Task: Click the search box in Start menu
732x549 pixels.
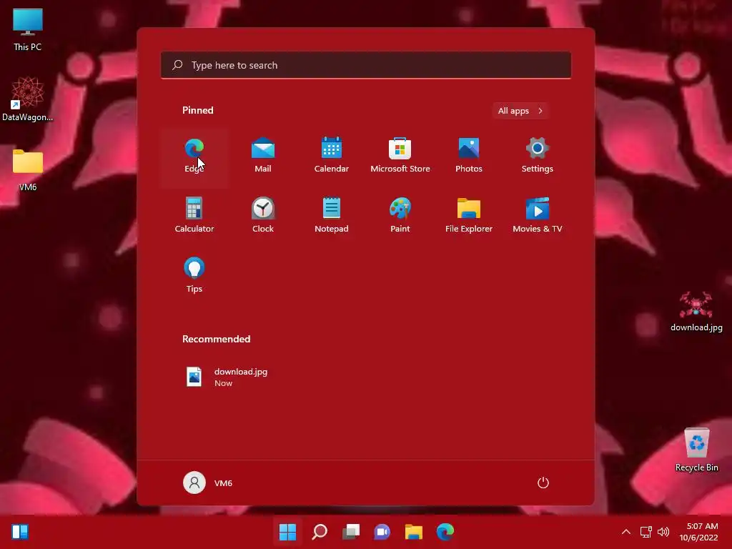Action: point(366,65)
